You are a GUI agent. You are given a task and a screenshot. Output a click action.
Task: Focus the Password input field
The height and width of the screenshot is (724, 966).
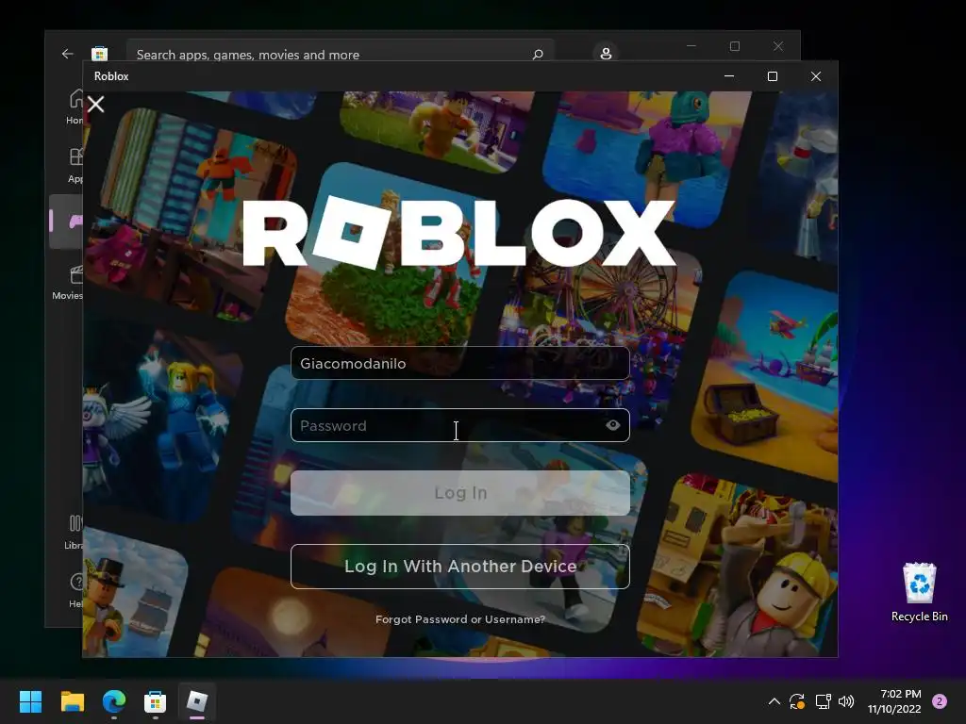(459, 425)
